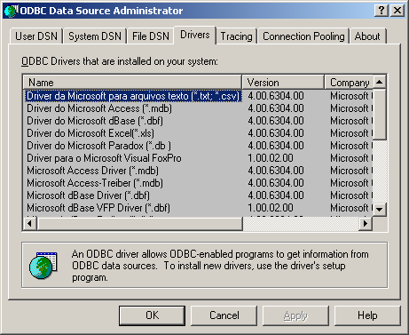This screenshot has width=409, height=335.
Task: Click version 1.00.02.00 of Visual FoxPro driver
Action: coord(271,158)
